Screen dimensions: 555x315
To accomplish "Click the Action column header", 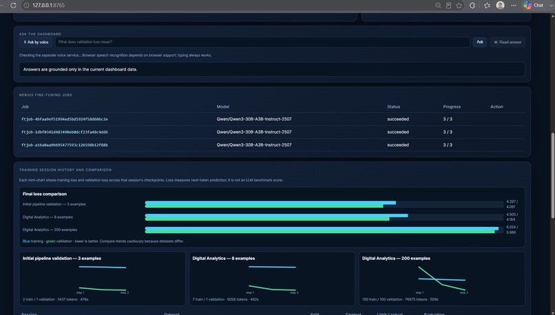I will [496, 107].
